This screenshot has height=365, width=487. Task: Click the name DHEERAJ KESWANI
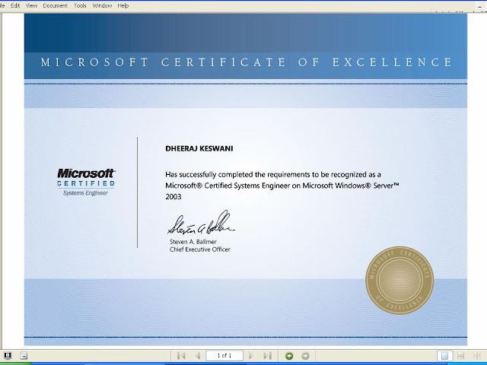click(199, 149)
